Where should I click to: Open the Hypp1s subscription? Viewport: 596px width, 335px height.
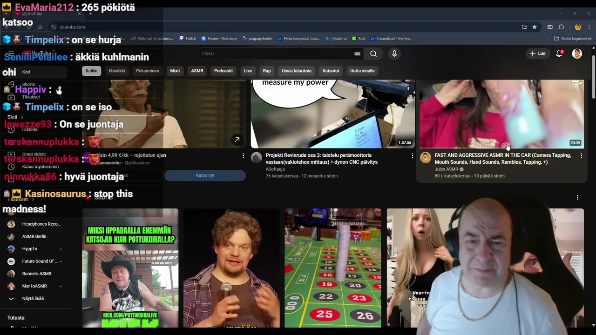point(35,249)
